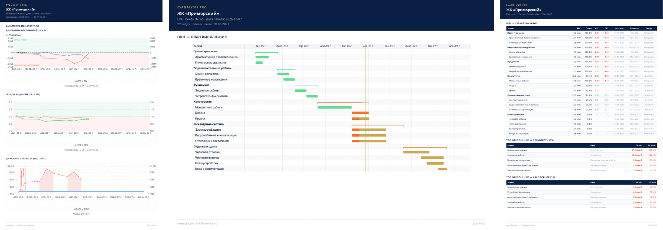Click the Gantt bar for Ввод в эксплуатацию

(x=442, y=169)
